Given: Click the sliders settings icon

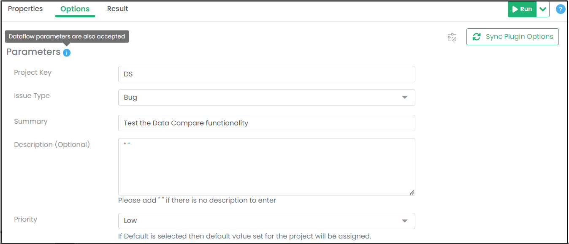Looking at the screenshot, I should [x=452, y=37].
